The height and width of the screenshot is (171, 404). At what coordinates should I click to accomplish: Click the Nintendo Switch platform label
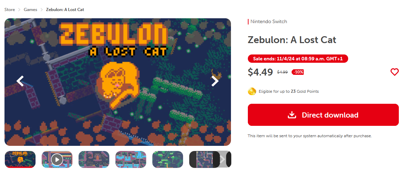(x=269, y=22)
